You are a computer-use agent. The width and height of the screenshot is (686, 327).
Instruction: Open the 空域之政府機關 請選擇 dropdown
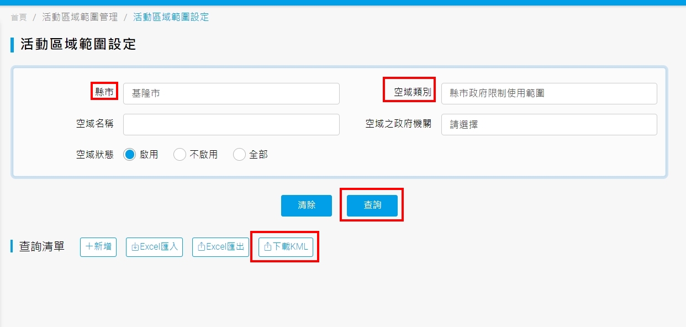548,124
